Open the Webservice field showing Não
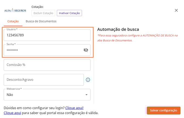Viewport: 184px width, 118px height. pos(44,95)
